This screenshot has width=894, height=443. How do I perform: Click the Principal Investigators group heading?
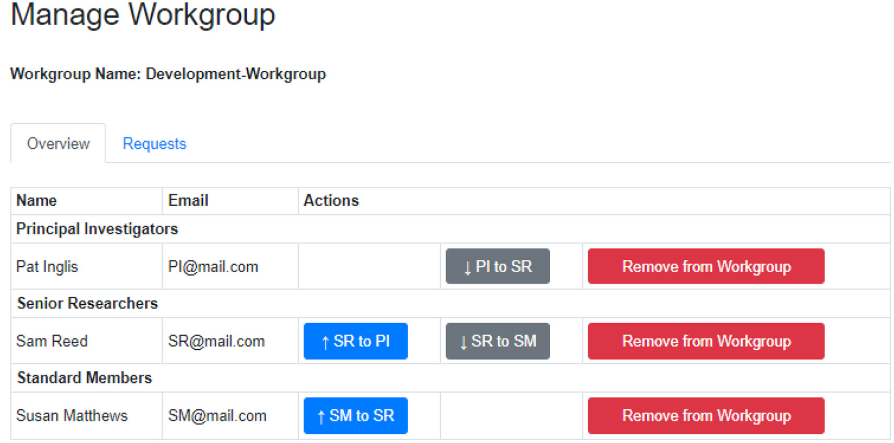click(x=97, y=229)
